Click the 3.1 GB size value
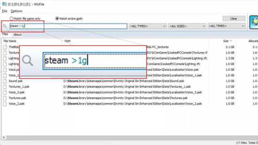The width and height of the screenshot is (258, 145). coord(230,47)
